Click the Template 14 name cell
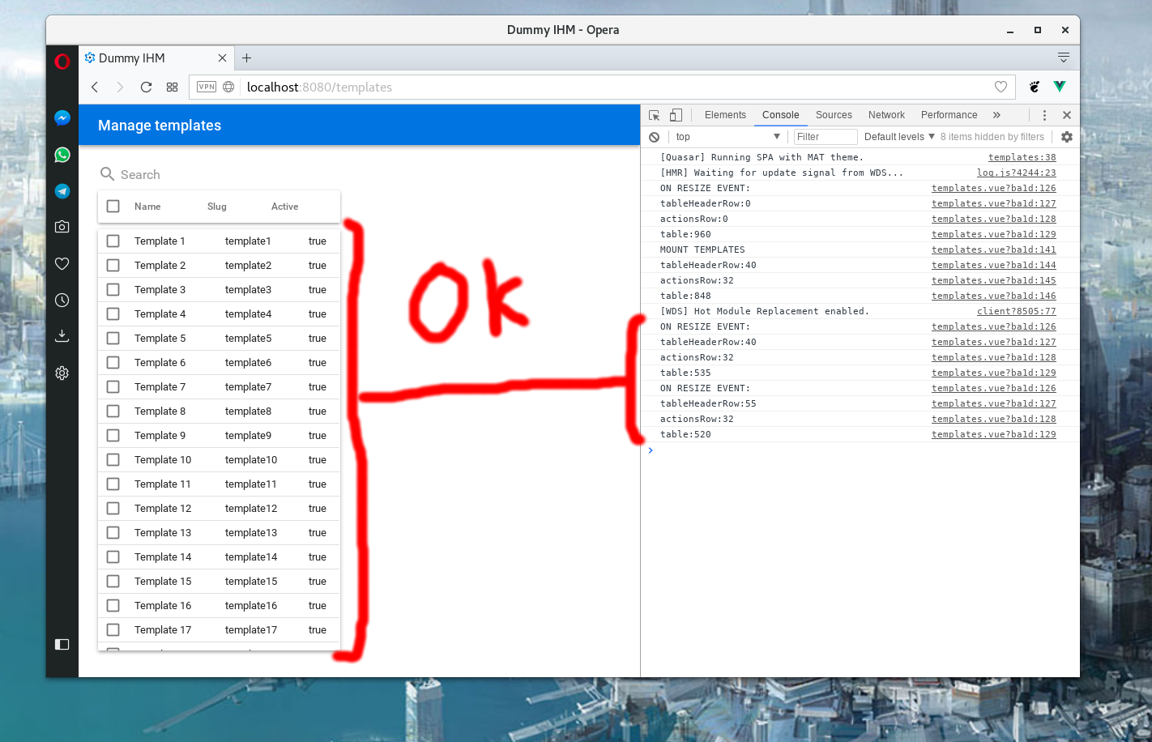 (163, 557)
